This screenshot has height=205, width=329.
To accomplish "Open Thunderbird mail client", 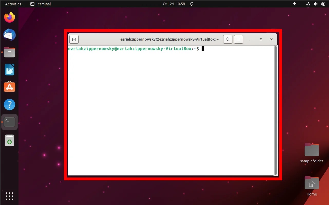I will (x=10, y=35).
